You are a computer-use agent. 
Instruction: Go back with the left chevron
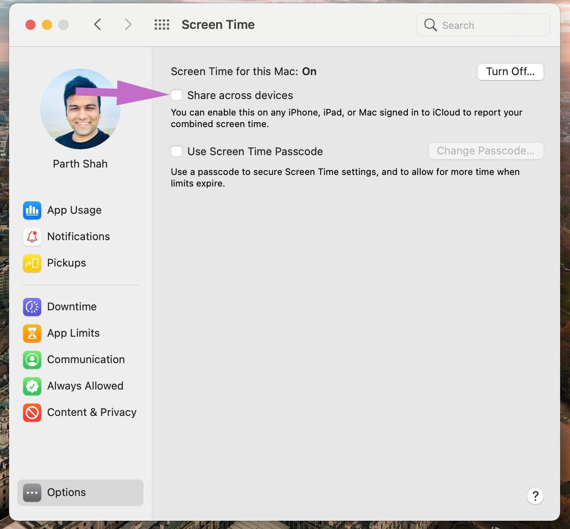click(97, 25)
